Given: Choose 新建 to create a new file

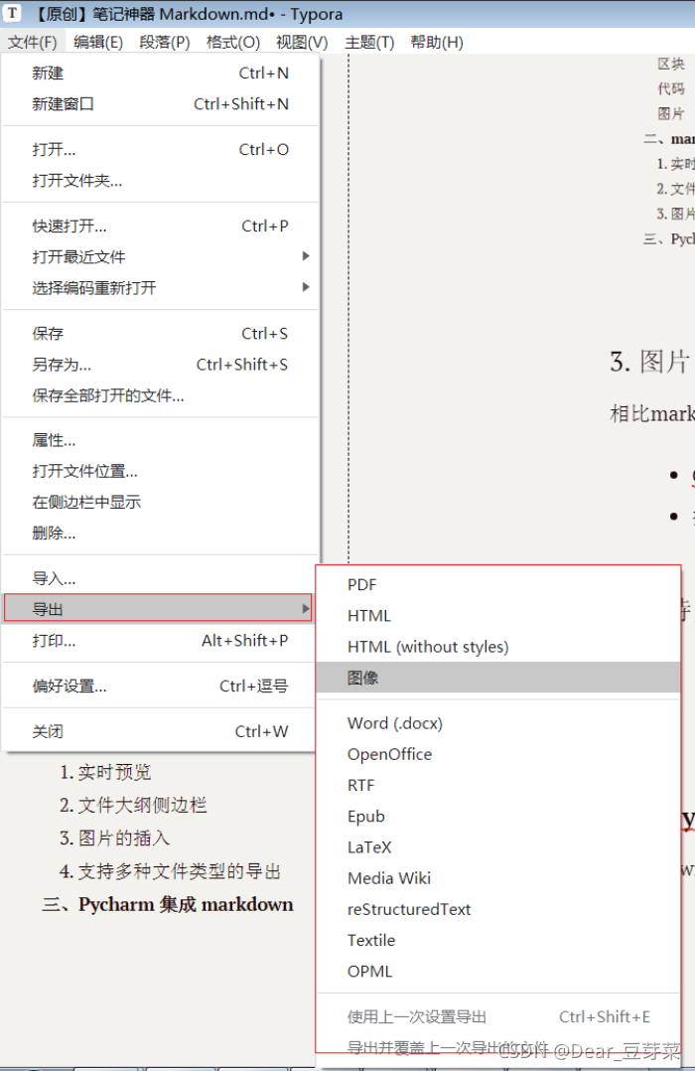Looking at the screenshot, I should click(x=161, y=74).
